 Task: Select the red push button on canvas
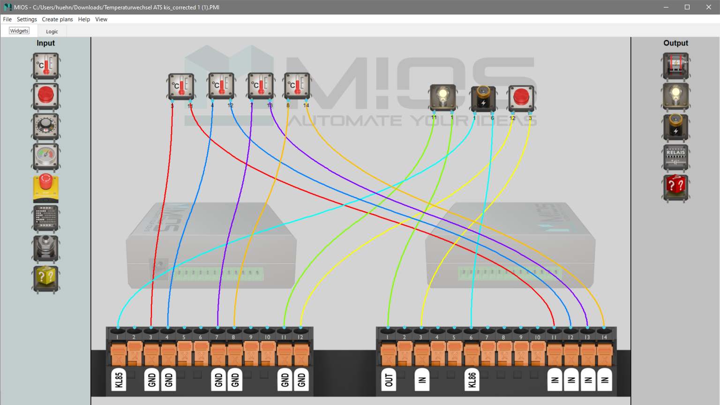point(521,98)
